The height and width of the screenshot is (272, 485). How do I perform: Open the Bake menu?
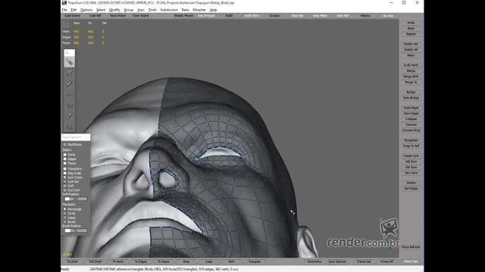[x=185, y=10]
